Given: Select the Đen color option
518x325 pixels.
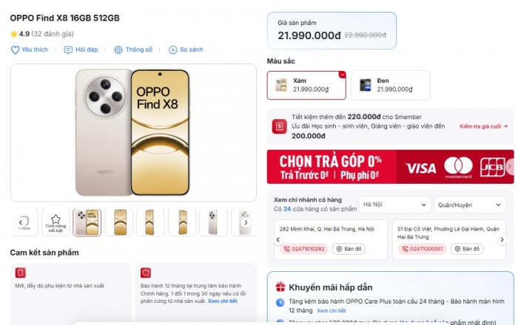Looking at the screenshot, I should (x=390, y=85).
